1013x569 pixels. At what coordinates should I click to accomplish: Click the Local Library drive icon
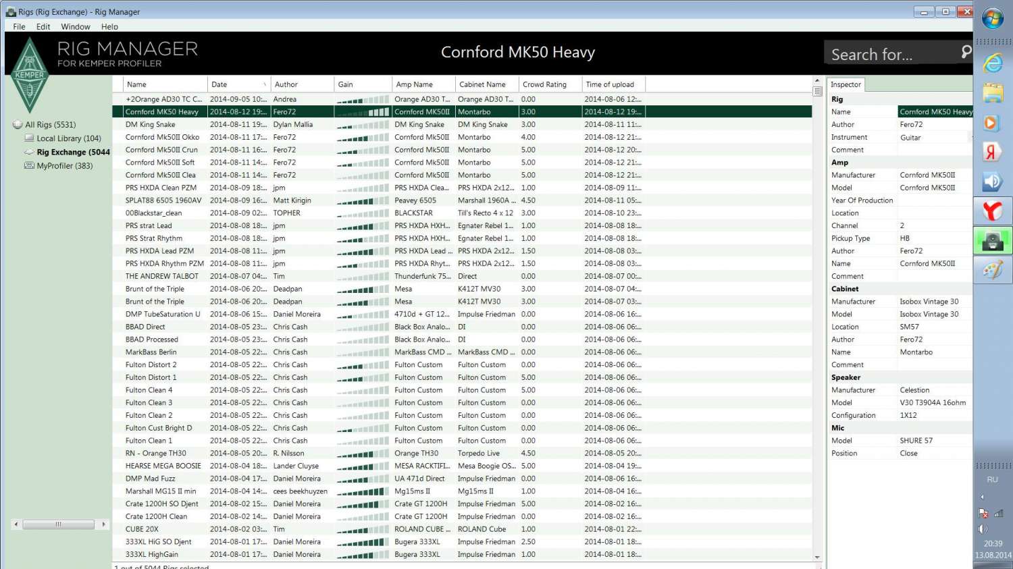click(x=29, y=138)
